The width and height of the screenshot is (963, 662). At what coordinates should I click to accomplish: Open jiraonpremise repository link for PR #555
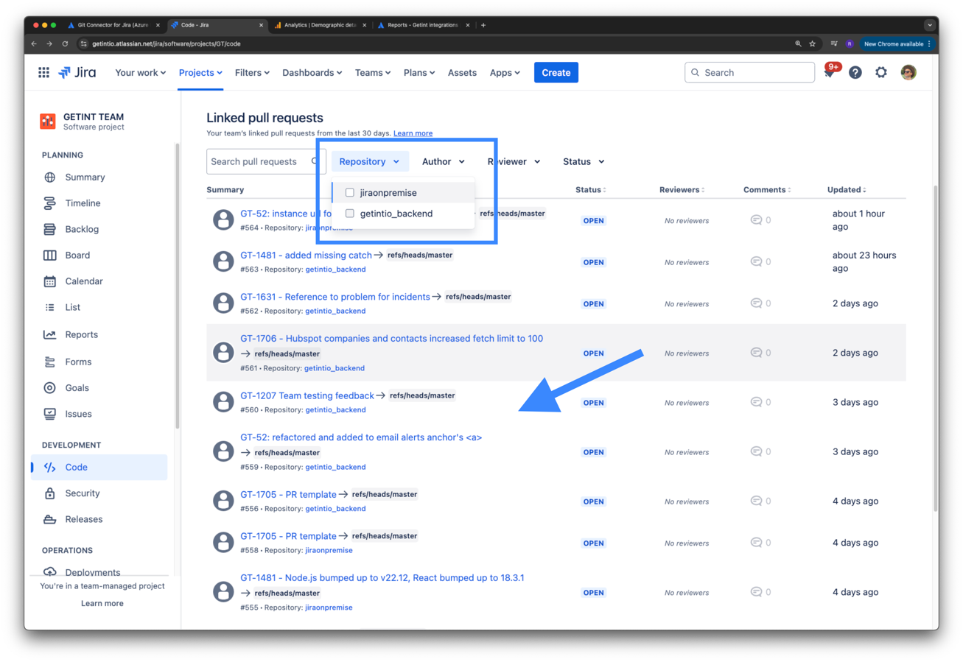329,608
